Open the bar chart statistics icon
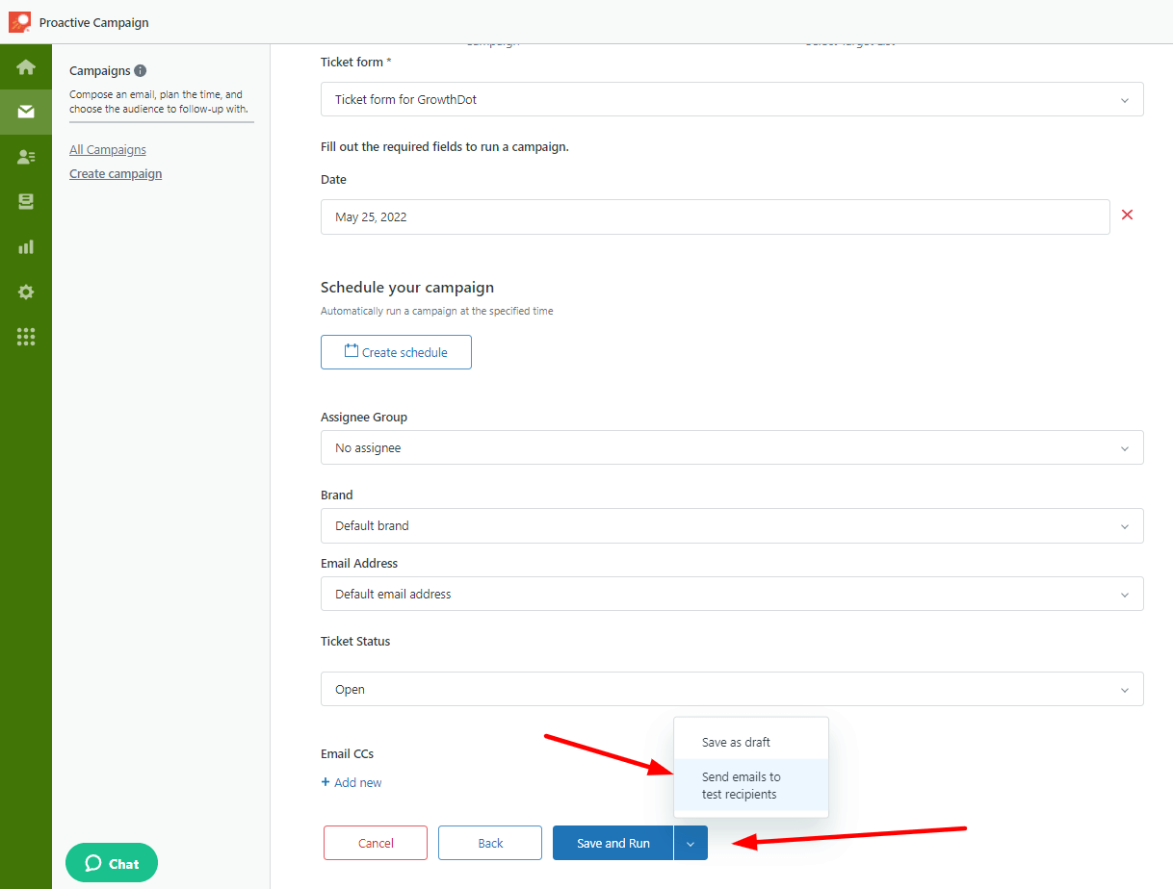1173x889 pixels. 26,246
